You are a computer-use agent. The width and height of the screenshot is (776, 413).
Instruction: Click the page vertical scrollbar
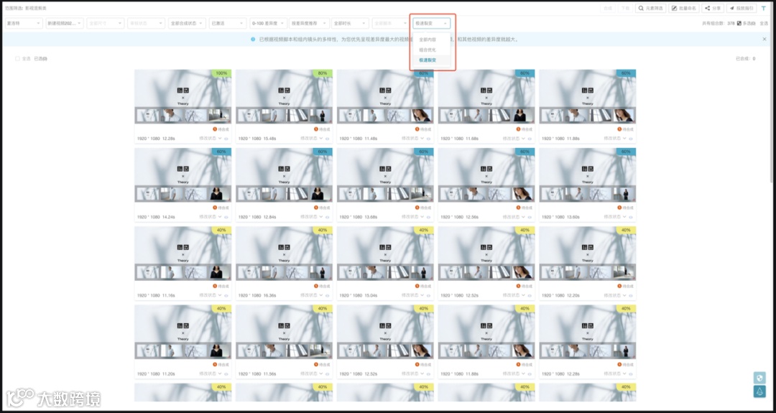772,94
